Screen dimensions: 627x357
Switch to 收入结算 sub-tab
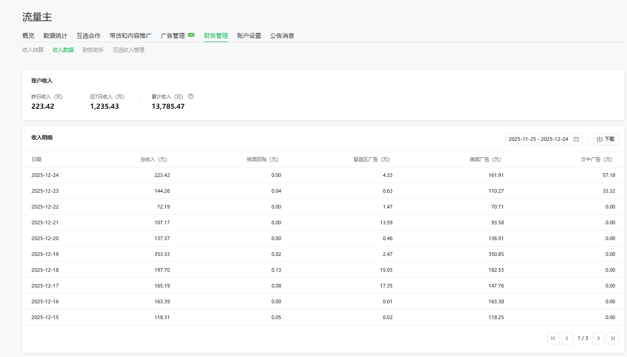pos(33,50)
